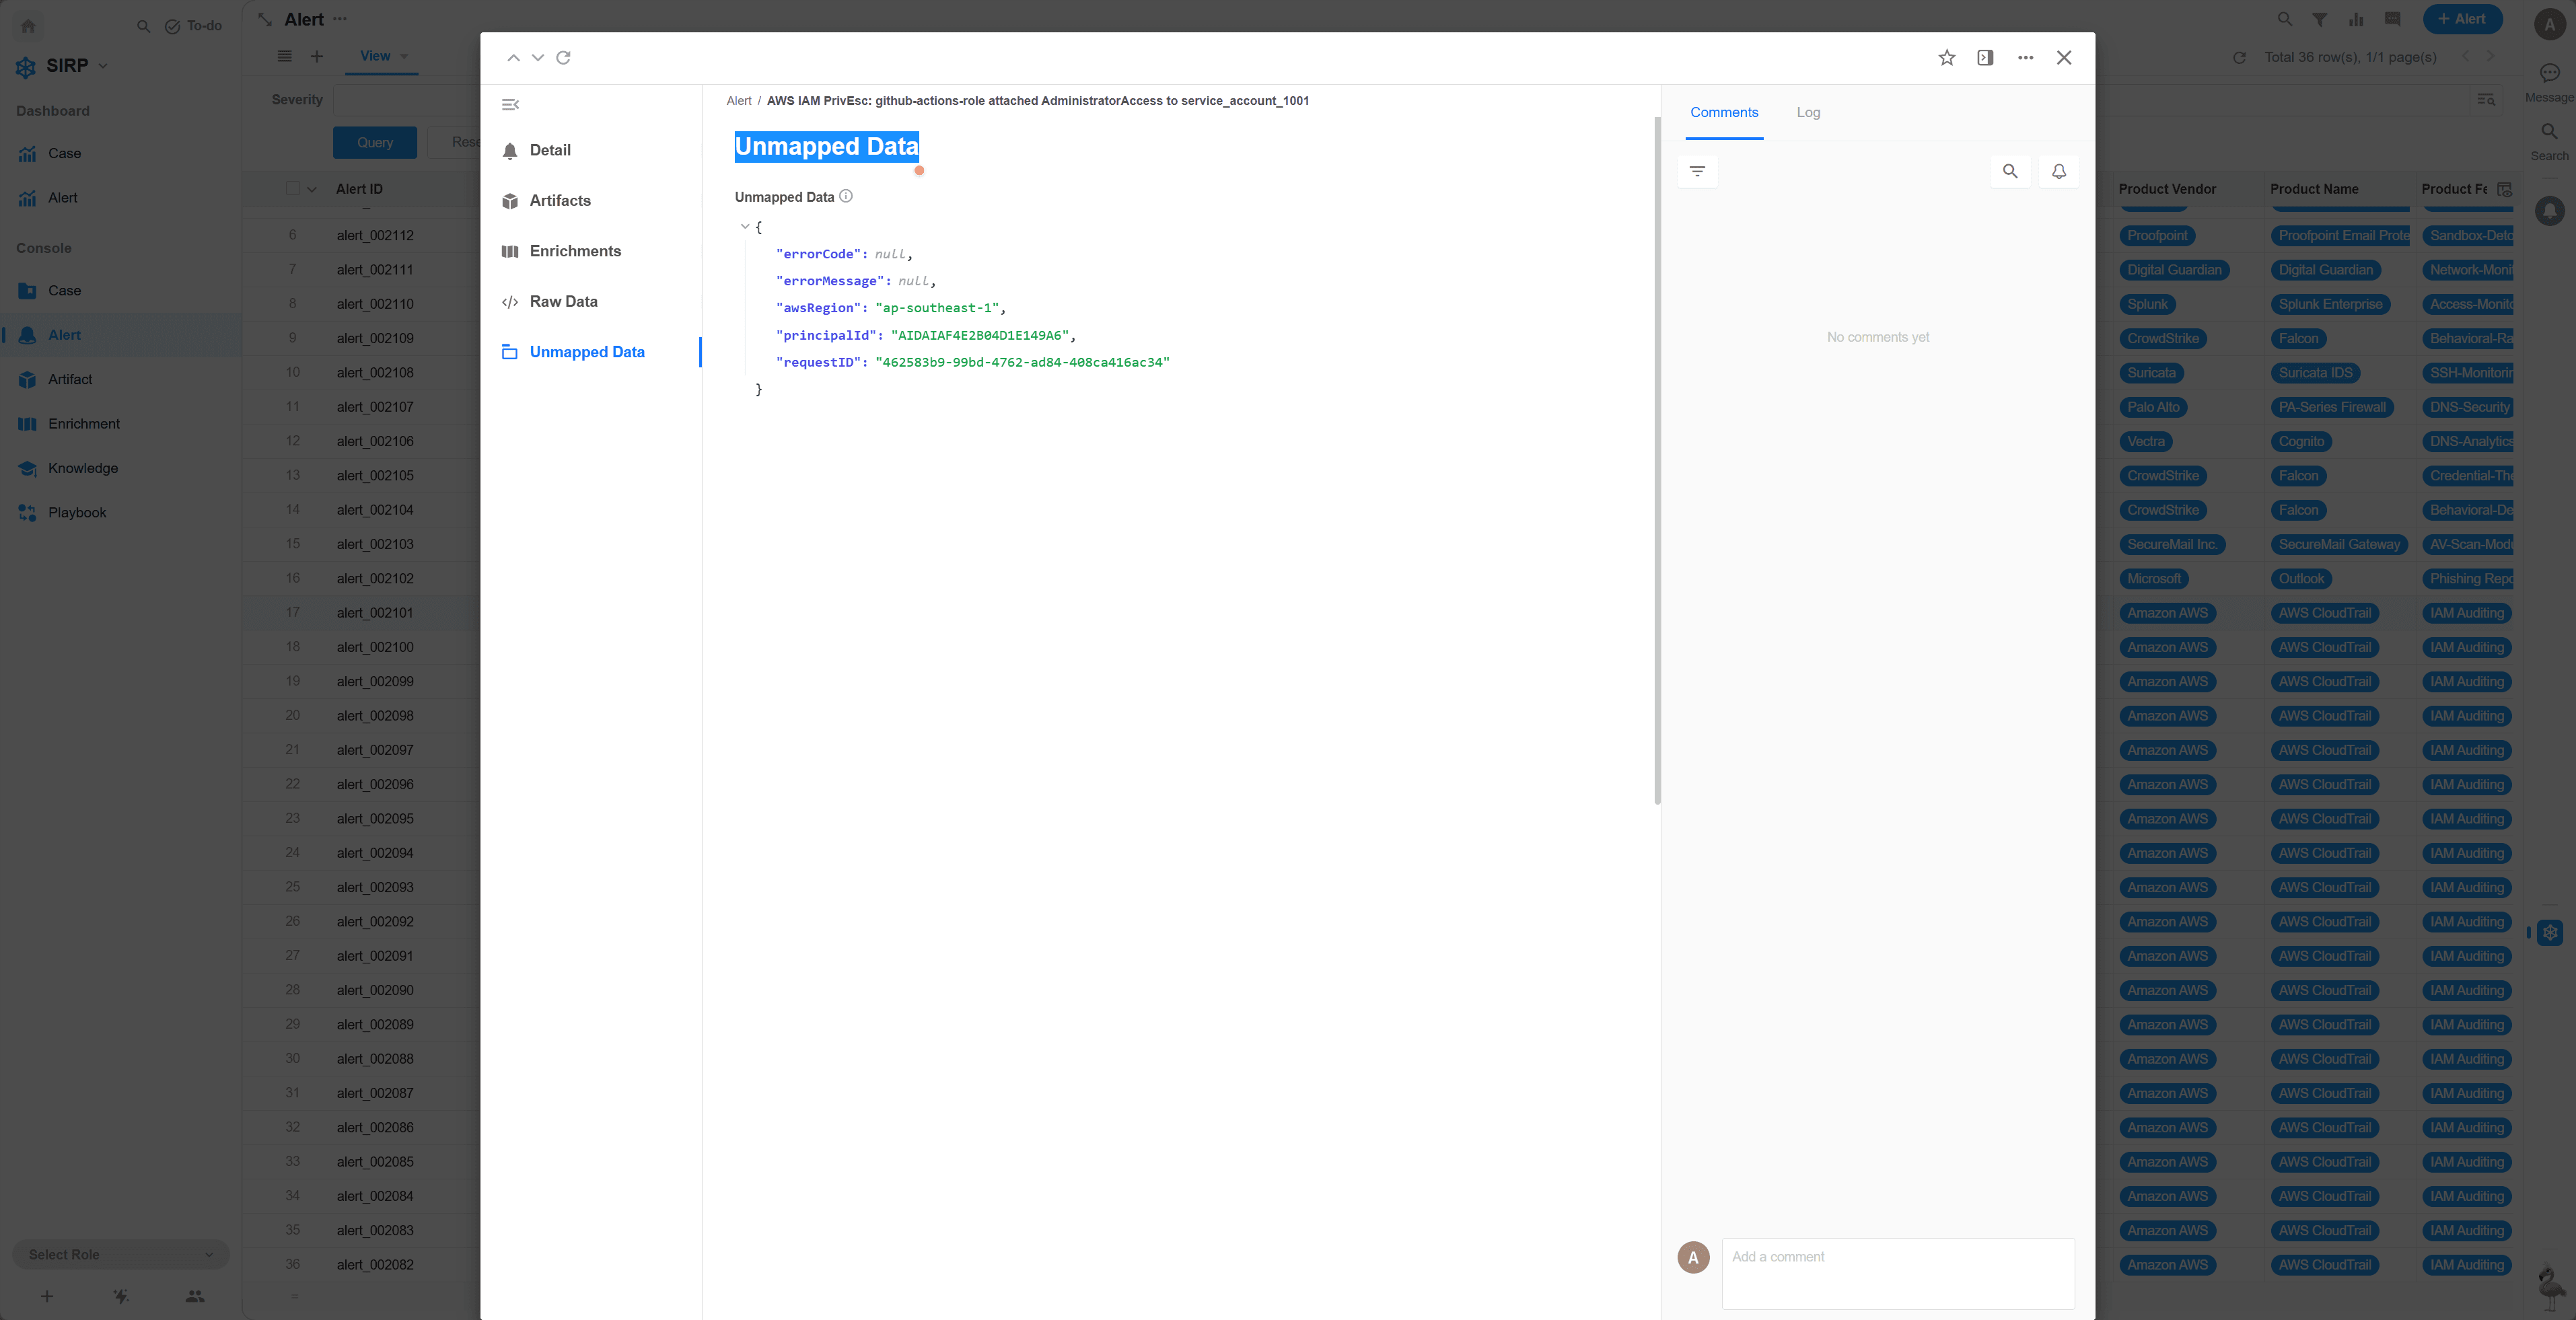The height and width of the screenshot is (1320, 2576).
Task: Open the Message panel
Action: click(x=2549, y=82)
